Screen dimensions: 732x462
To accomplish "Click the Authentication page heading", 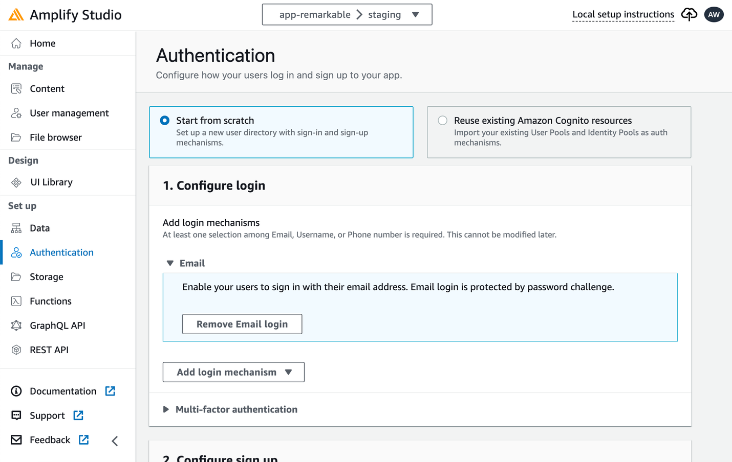I will [216, 56].
